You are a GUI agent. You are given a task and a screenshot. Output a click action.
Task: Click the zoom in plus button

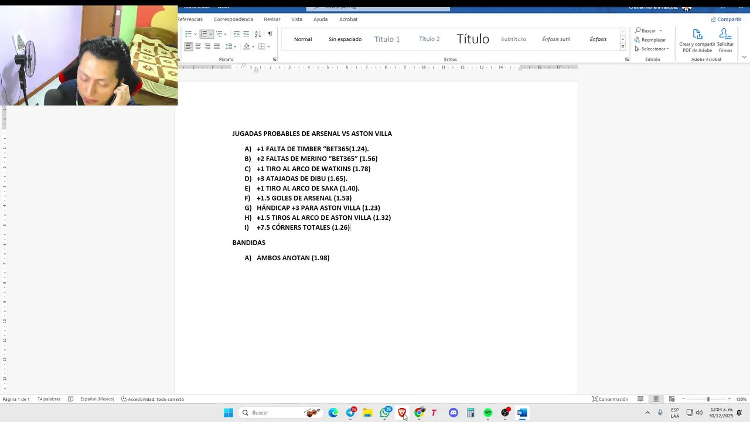(x=729, y=399)
